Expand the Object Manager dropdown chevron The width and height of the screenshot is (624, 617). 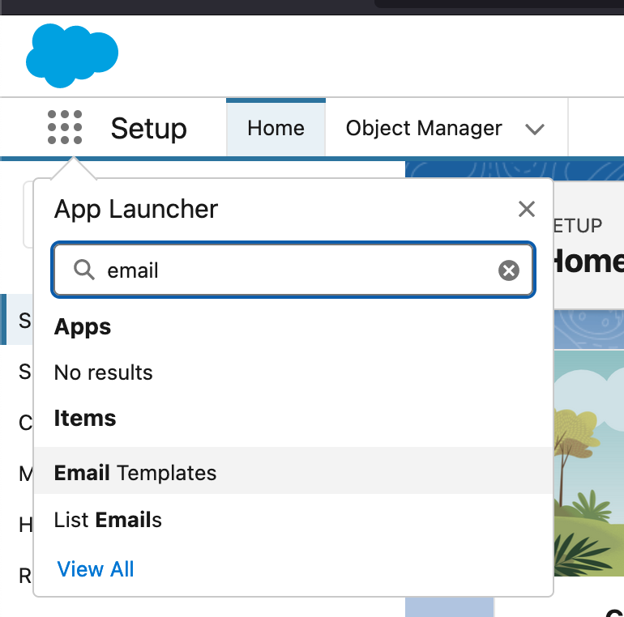[x=535, y=130]
